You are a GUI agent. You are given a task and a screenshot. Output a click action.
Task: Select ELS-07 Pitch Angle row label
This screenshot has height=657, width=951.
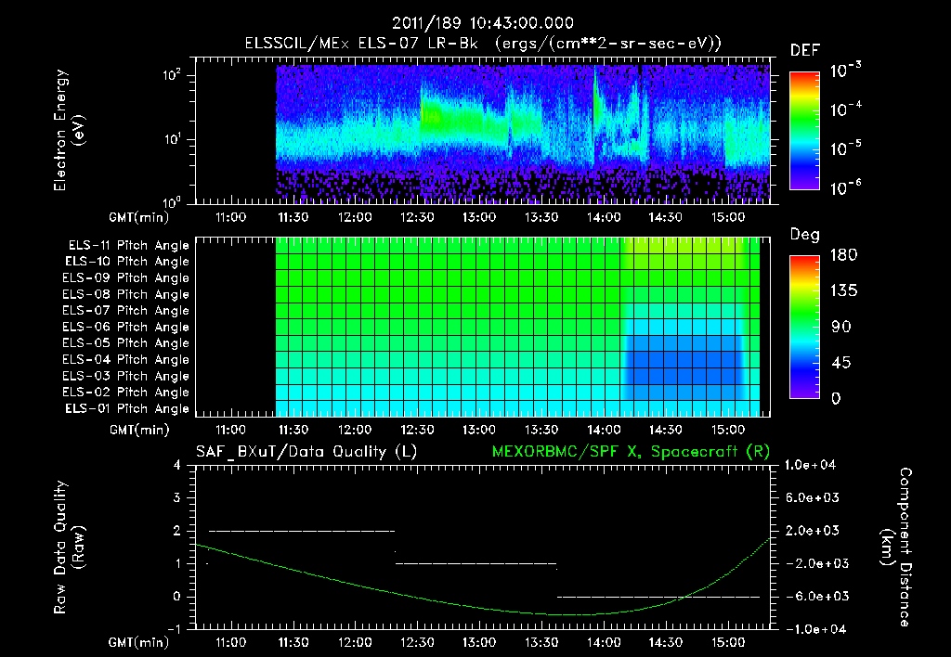click(x=126, y=311)
